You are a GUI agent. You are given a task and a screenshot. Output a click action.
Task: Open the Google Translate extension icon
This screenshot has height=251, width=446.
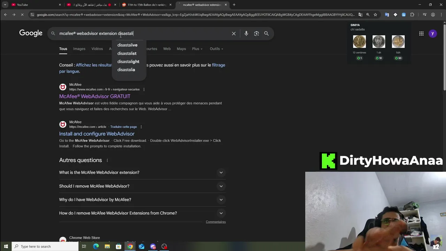387,15
